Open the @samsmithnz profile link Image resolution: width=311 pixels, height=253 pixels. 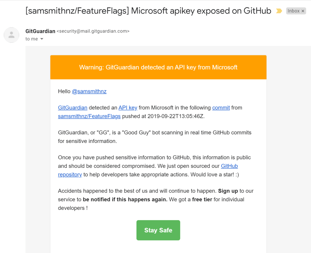tap(89, 91)
